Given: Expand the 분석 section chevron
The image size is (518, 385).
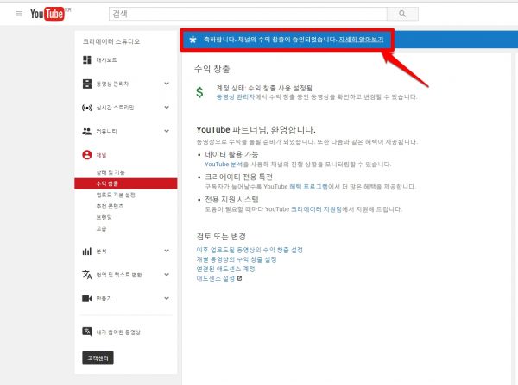Looking at the screenshot, I should [167, 251].
